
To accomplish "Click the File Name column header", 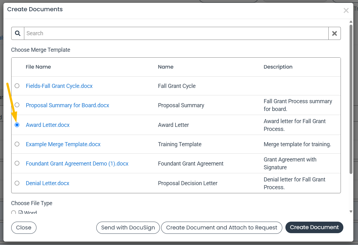I will click(38, 67).
